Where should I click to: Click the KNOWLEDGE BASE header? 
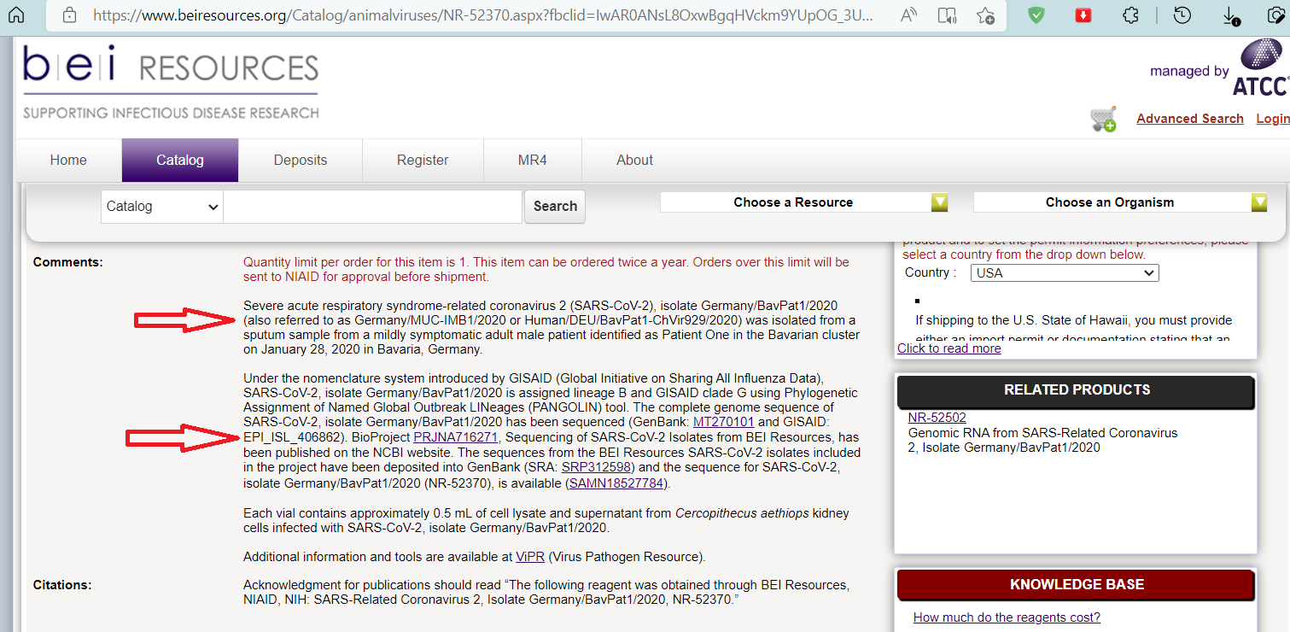1077,585
